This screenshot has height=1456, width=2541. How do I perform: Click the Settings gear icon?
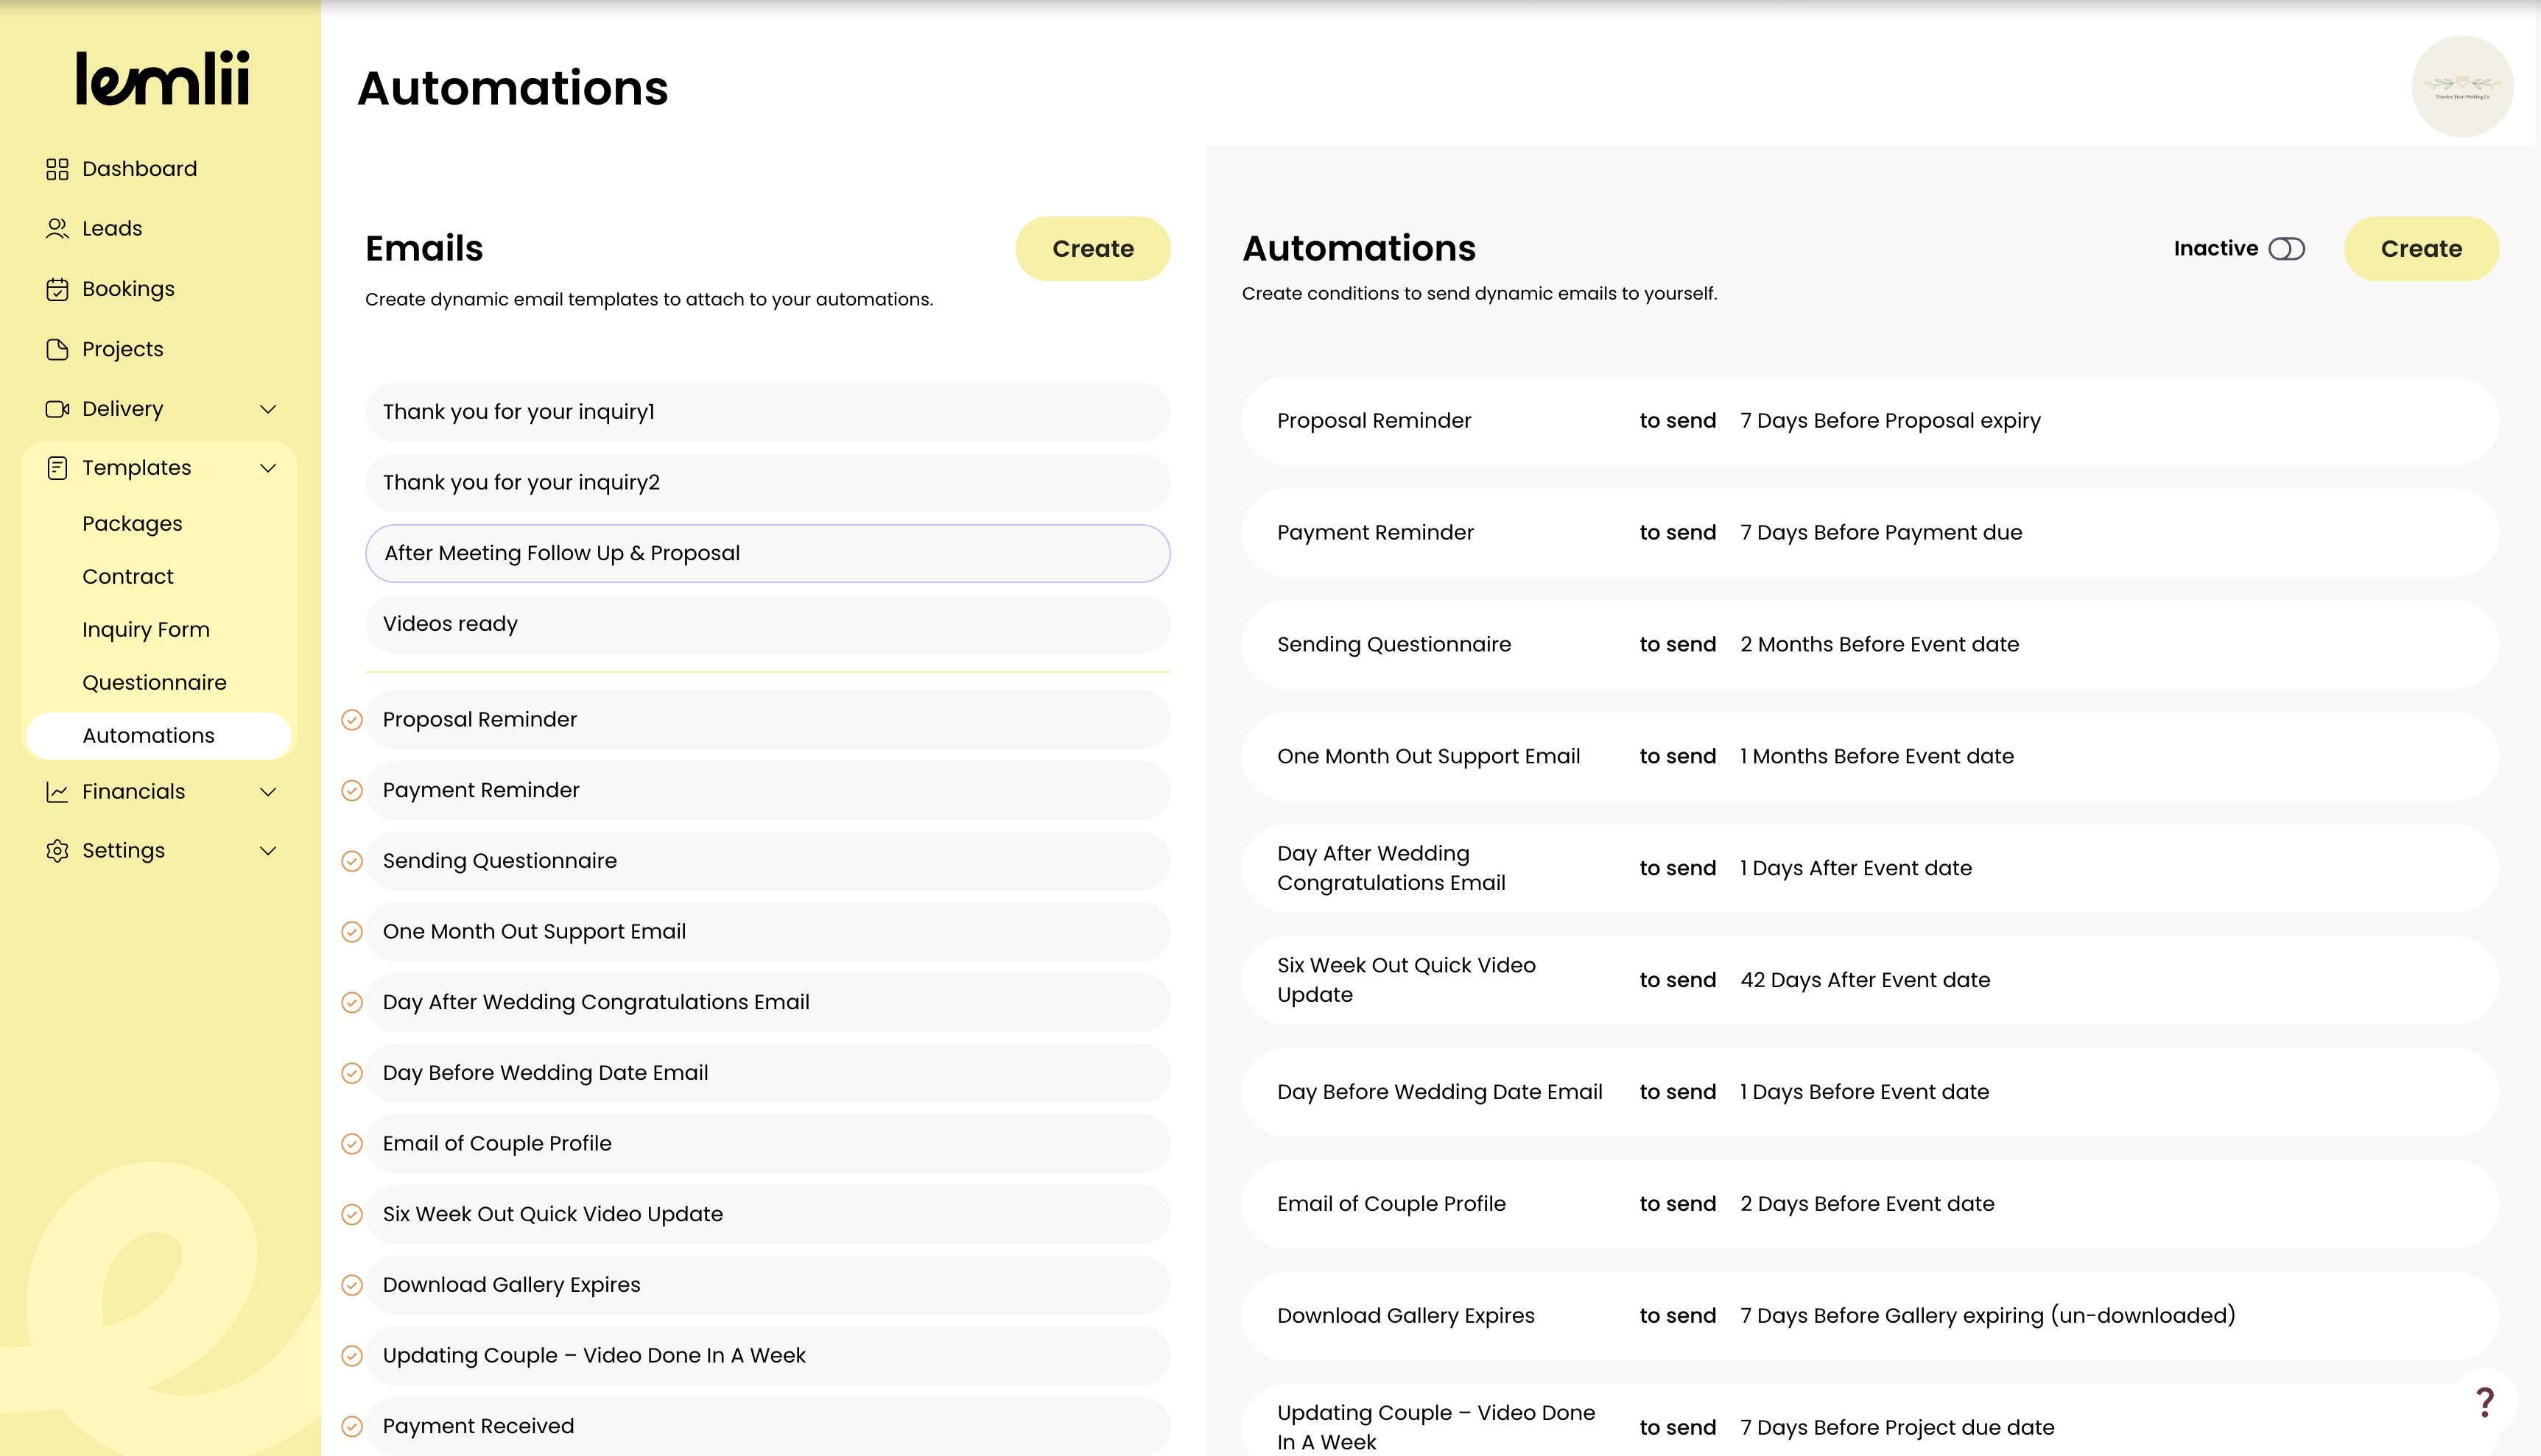click(x=57, y=851)
